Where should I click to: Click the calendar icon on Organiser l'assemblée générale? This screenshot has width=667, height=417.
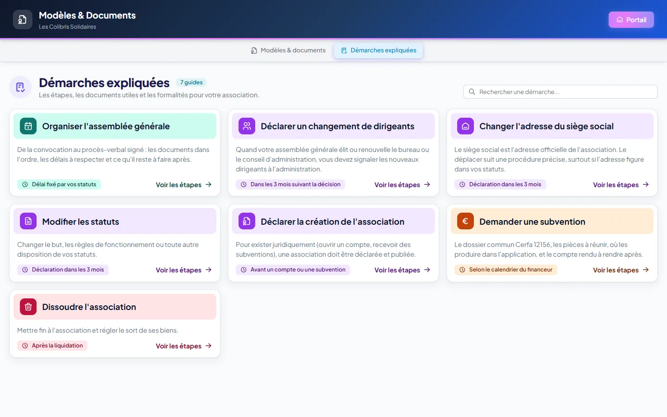coord(28,126)
